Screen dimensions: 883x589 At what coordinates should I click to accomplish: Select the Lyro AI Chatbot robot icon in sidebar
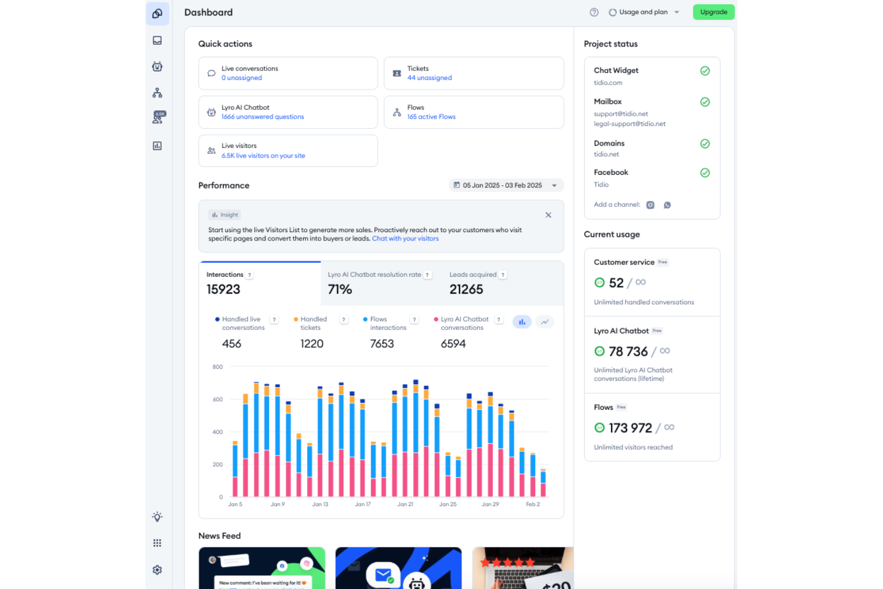click(157, 66)
